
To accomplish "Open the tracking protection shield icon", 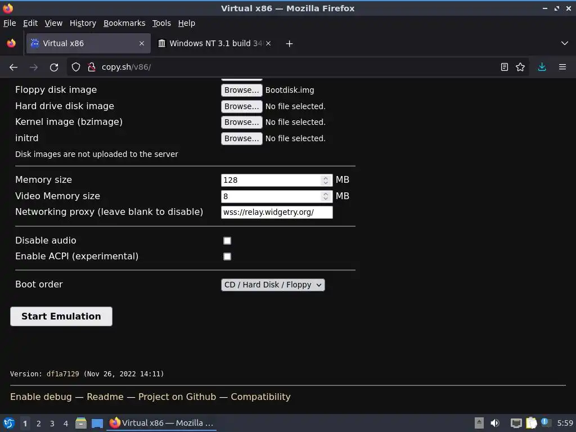I will click(76, 67).
